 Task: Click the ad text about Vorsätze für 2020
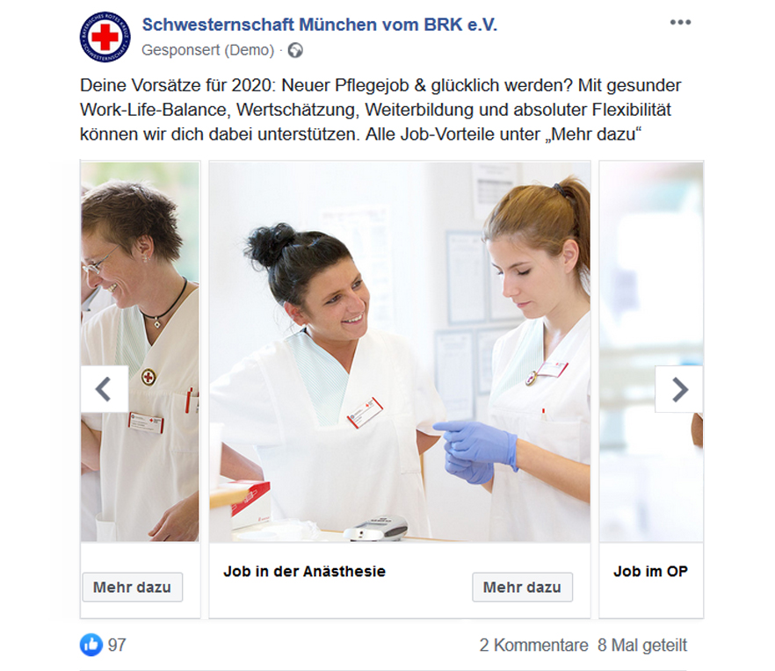click(x=380, y=110)
